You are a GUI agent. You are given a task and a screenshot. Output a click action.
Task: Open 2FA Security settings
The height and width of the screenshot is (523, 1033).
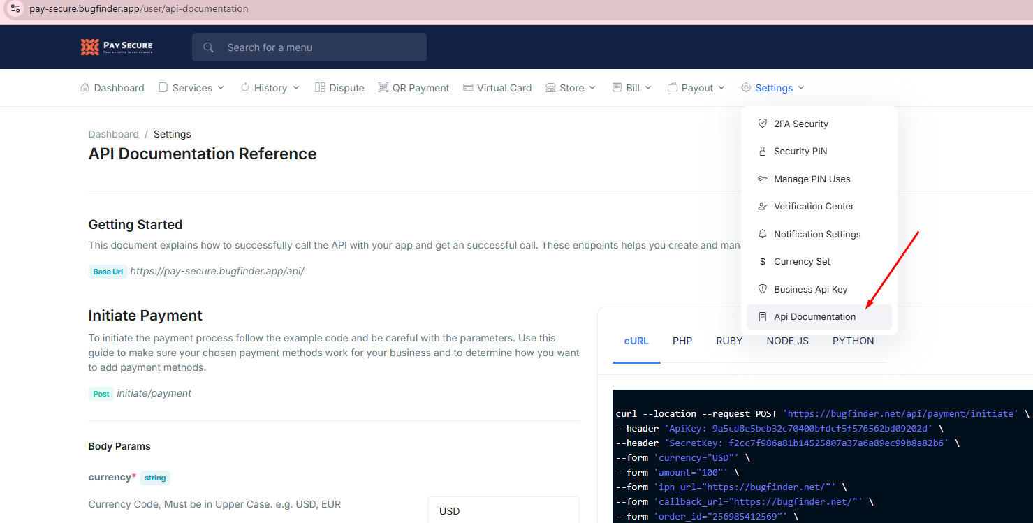coord(819,124)
